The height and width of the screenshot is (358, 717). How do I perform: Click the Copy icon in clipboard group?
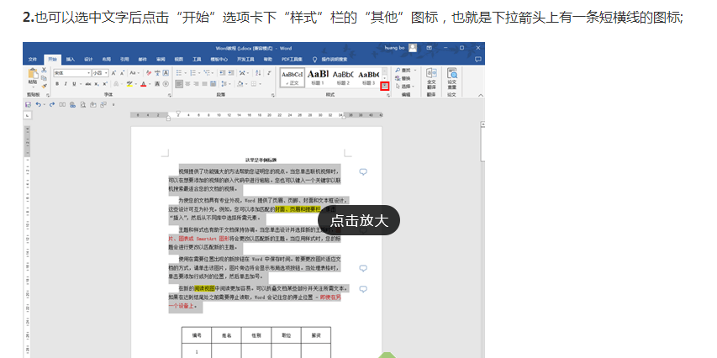44,78
